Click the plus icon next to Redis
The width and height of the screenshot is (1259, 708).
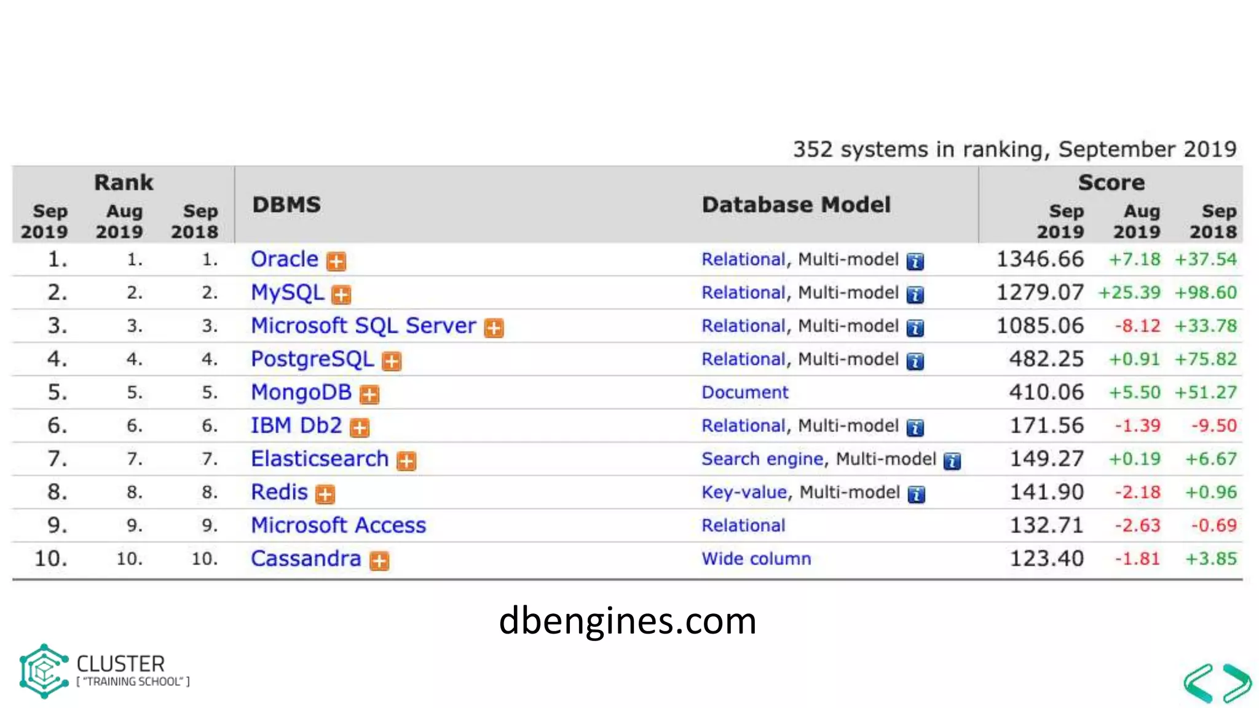click(325, 494)
